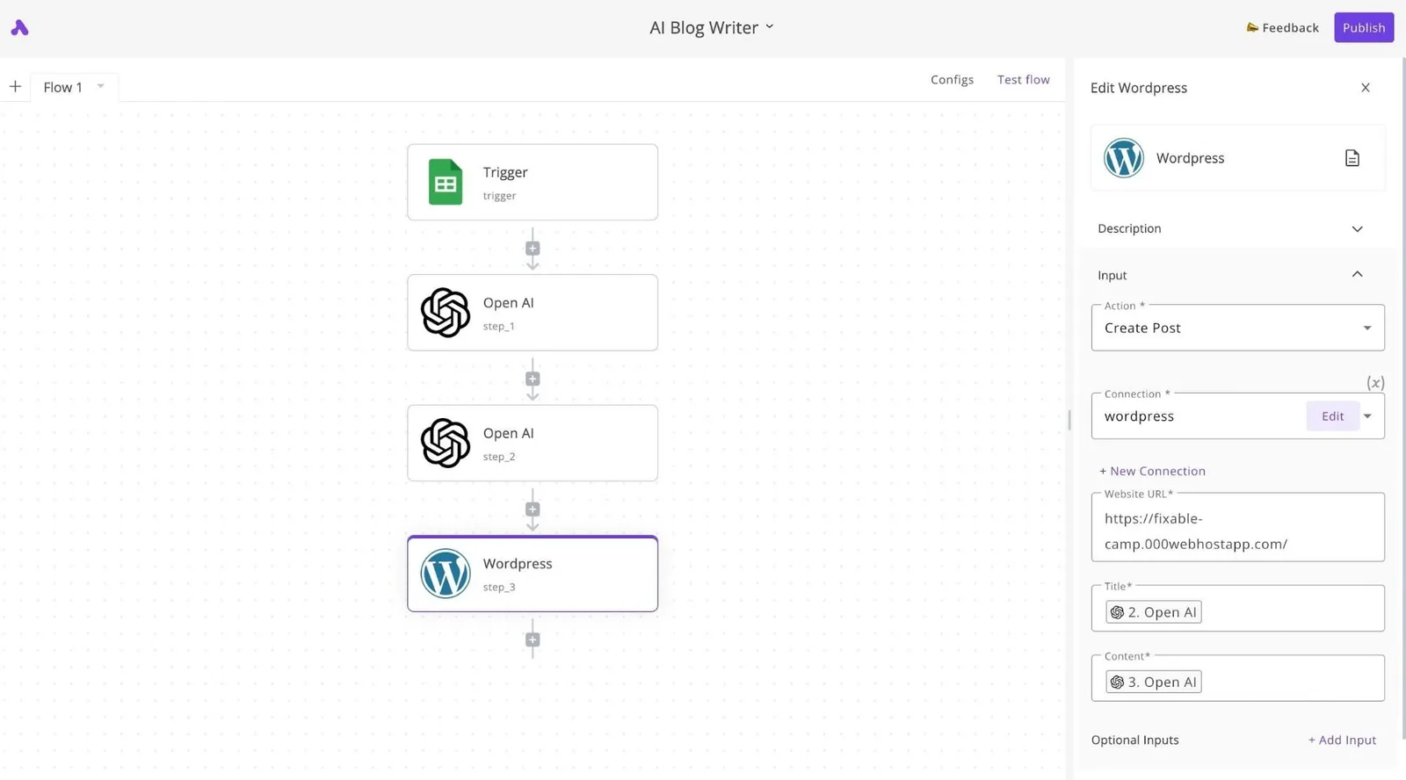1406x780 pixels.
Task: Click the Optional Inputs label
Action: [x=1134, y=740]
